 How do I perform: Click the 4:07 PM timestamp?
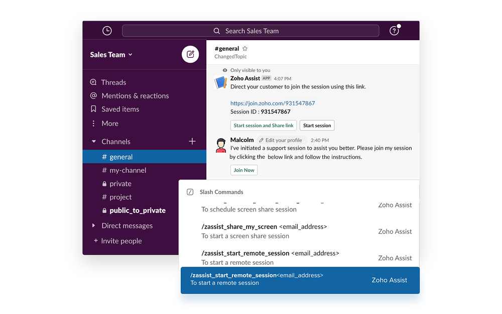(x=283, y=78)
